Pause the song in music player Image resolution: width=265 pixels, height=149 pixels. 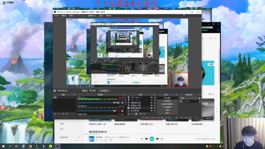[x=152, y=139]
